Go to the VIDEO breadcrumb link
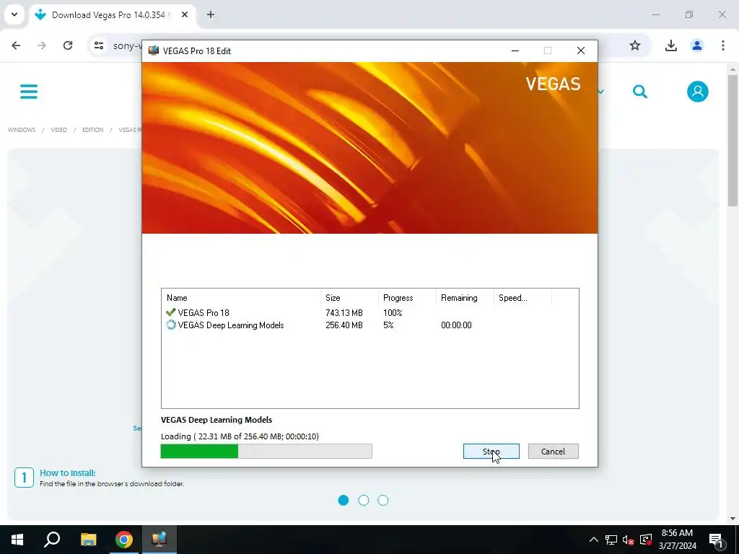The image size is (739, 554). (x=59, y=130)
